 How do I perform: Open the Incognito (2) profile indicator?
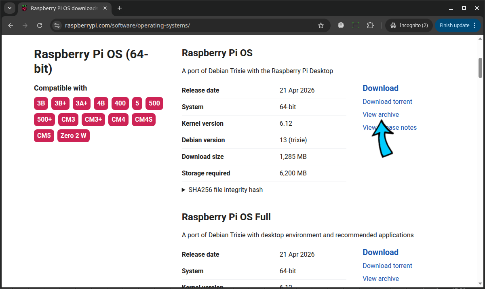pos(409,25)
